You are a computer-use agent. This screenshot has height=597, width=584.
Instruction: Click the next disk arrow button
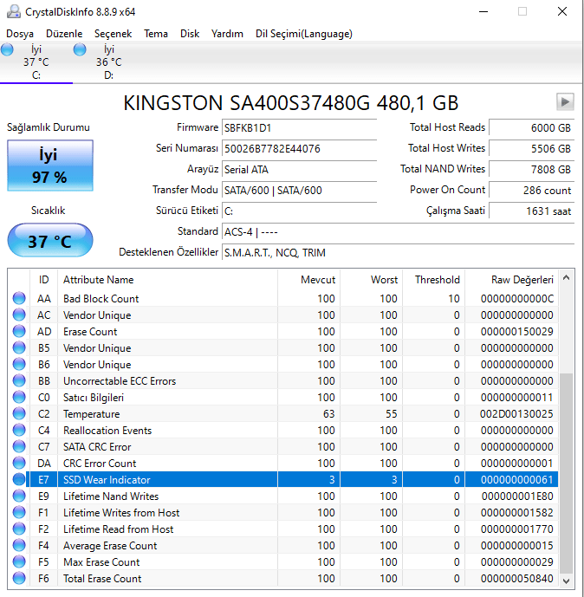[x=565, y=102]
